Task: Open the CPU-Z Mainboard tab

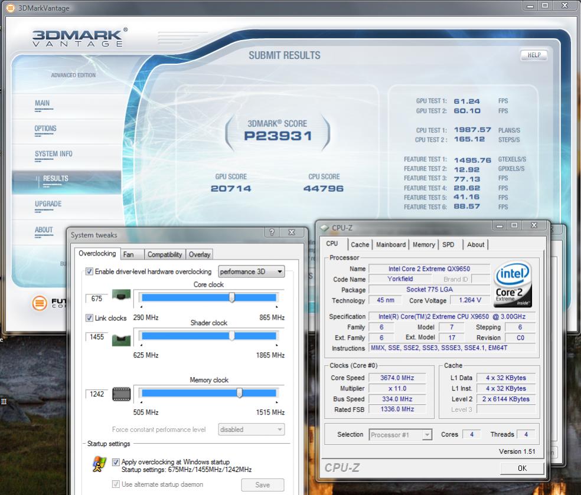Action: 391,245
